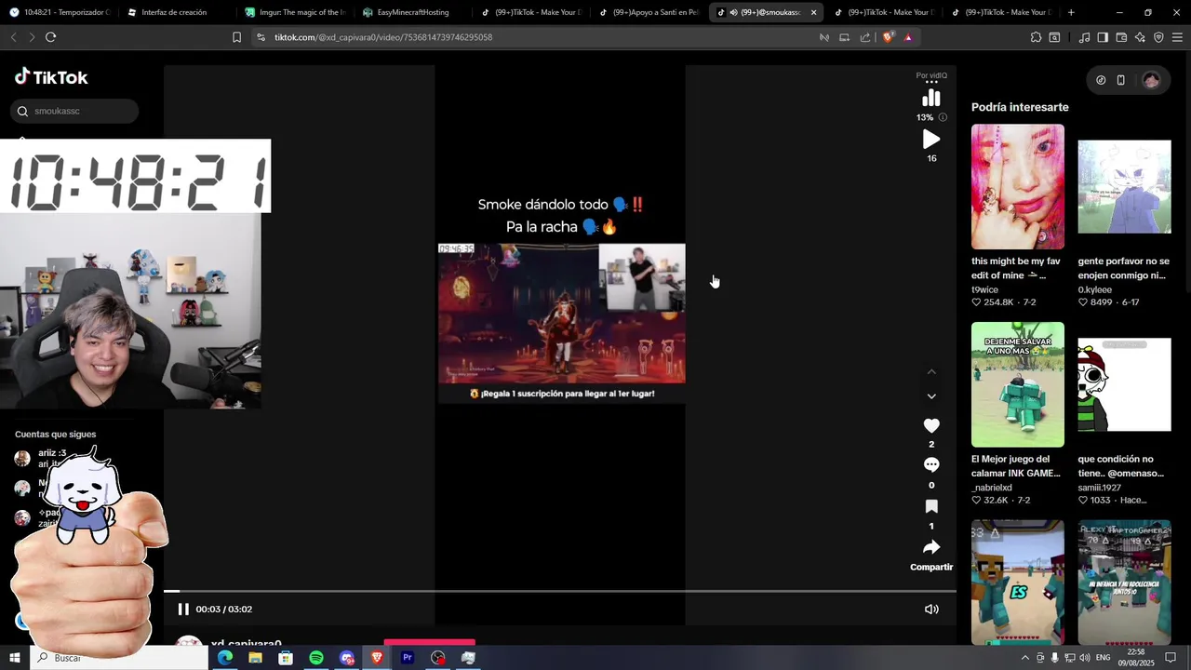The height and width of the screenshot is (670, 1191).
Task: Like the video with the heart icon
Action: point(931,425)
